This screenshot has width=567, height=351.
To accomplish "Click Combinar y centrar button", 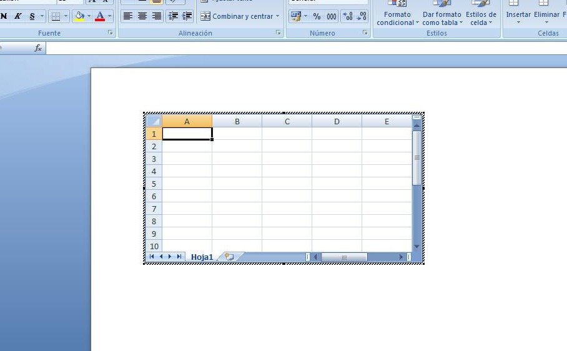I will 237,16.
